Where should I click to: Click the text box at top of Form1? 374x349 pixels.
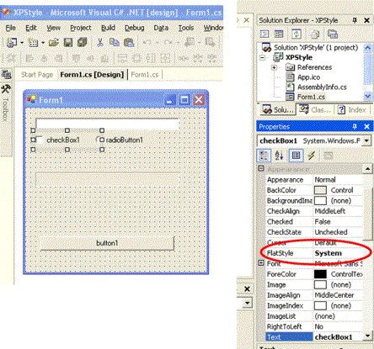107,123
